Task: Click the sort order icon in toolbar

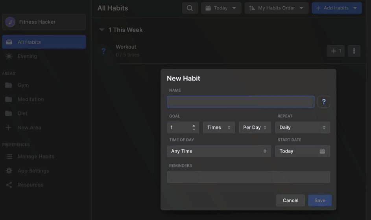Action: coord(252,8)
